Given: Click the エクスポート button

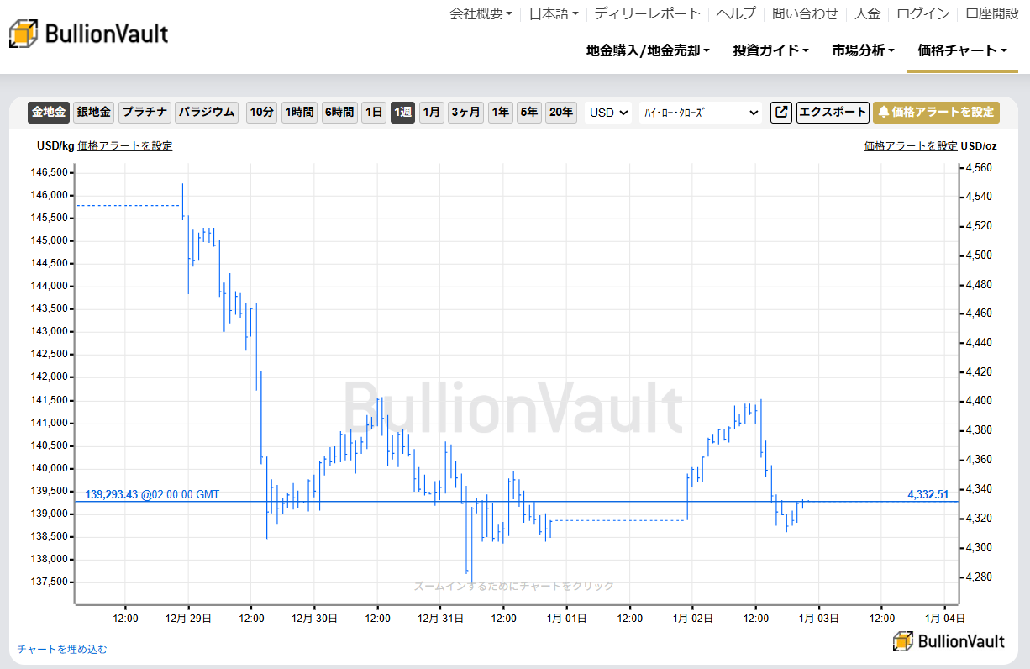Looking at the screenshot, I should [x=833, y=112].
